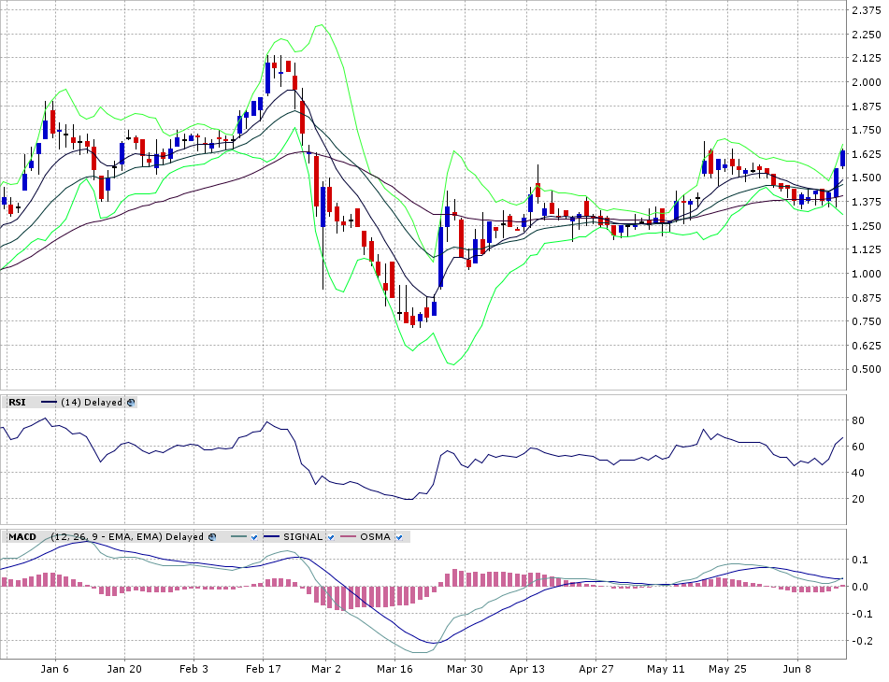889x682 pixels.
Task: Click the MACD indicator title
Action: click(x=22, y=537)
